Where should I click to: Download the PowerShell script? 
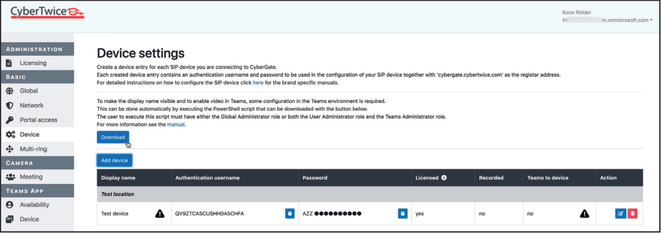tap(113, 137)
